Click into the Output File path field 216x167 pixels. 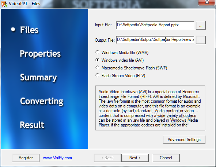tap(155, 40)
